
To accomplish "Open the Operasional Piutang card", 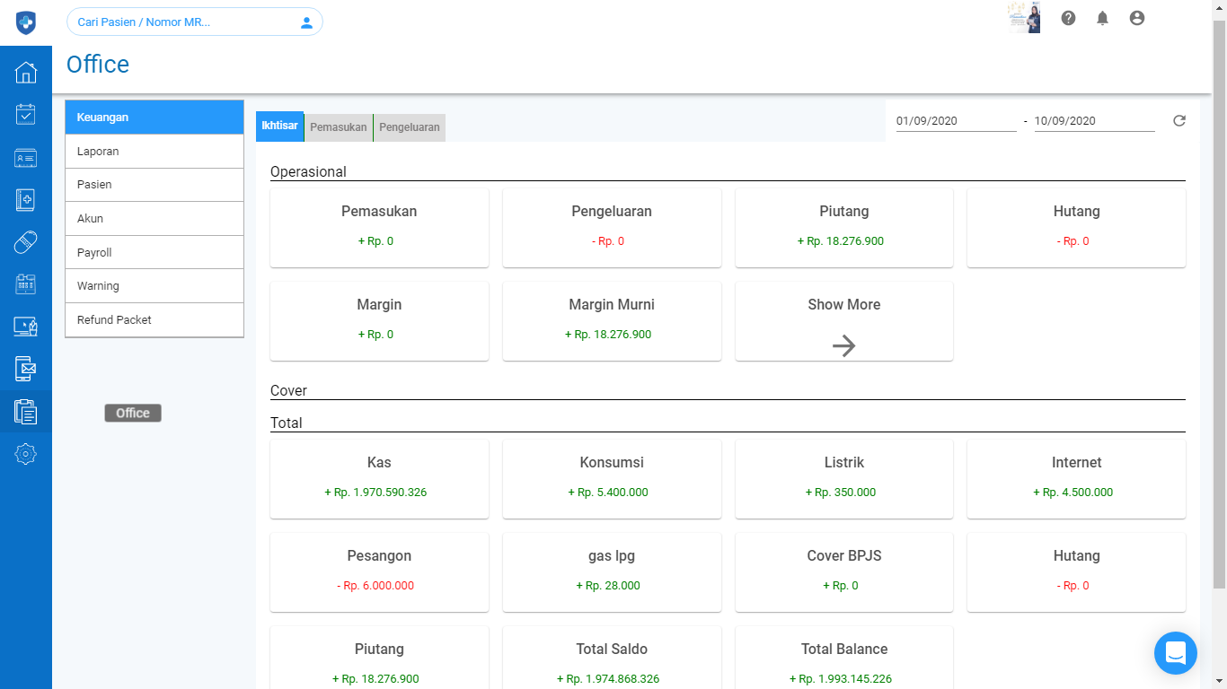I will [x=844, y=228].
